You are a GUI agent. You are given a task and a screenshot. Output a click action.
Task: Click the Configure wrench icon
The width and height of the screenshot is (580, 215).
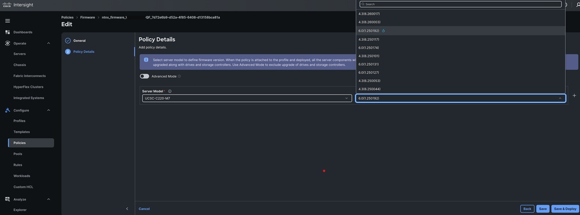(8, 110)
